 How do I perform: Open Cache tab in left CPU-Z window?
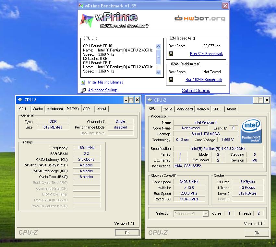(x=38, y=109)
